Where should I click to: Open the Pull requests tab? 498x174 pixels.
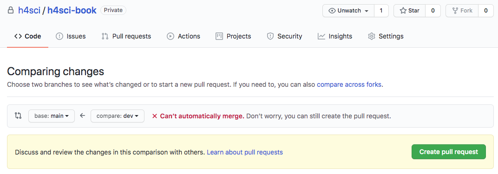(x=126, y=36)
